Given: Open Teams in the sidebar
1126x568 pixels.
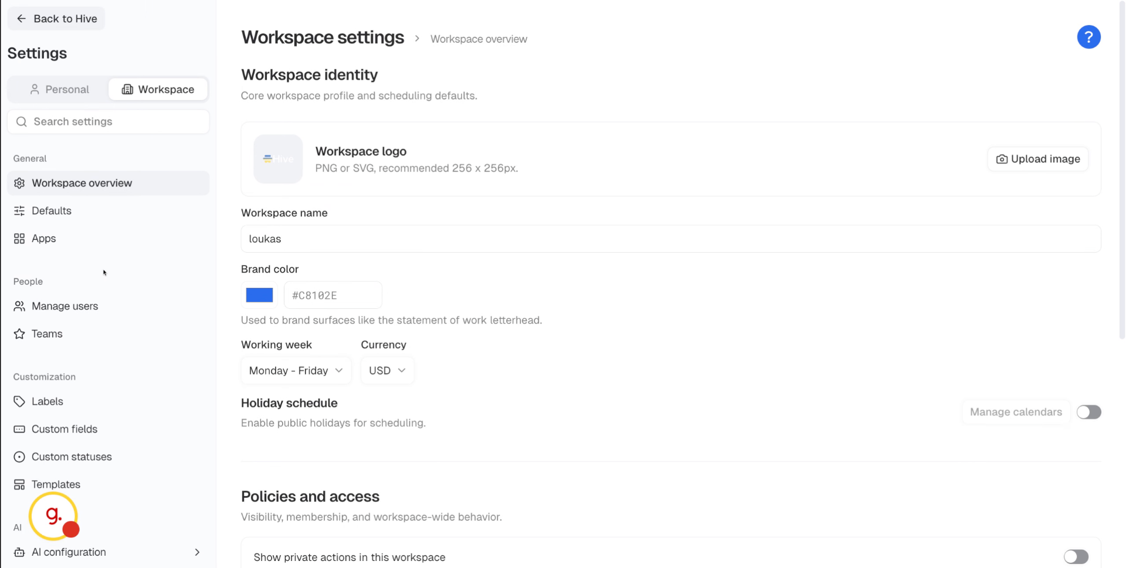Looking at the screenshot, I should pos(108,334).
